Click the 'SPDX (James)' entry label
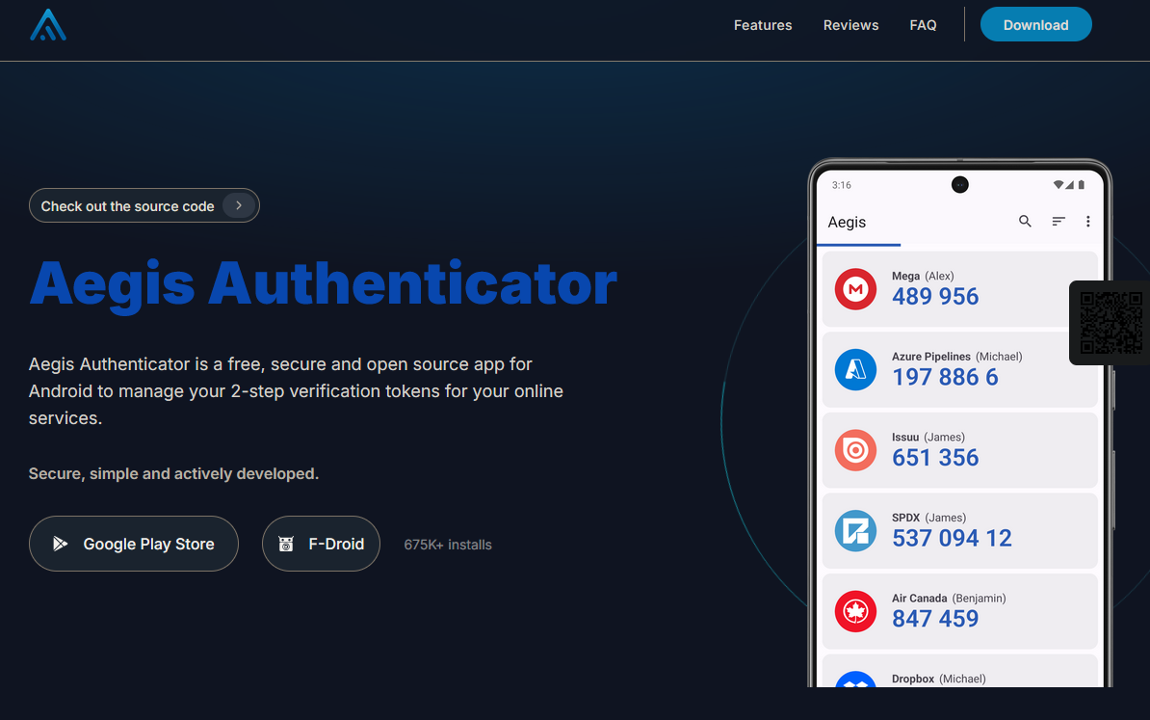This screenshot has height=720, width=1150. (x=928, y=518)
